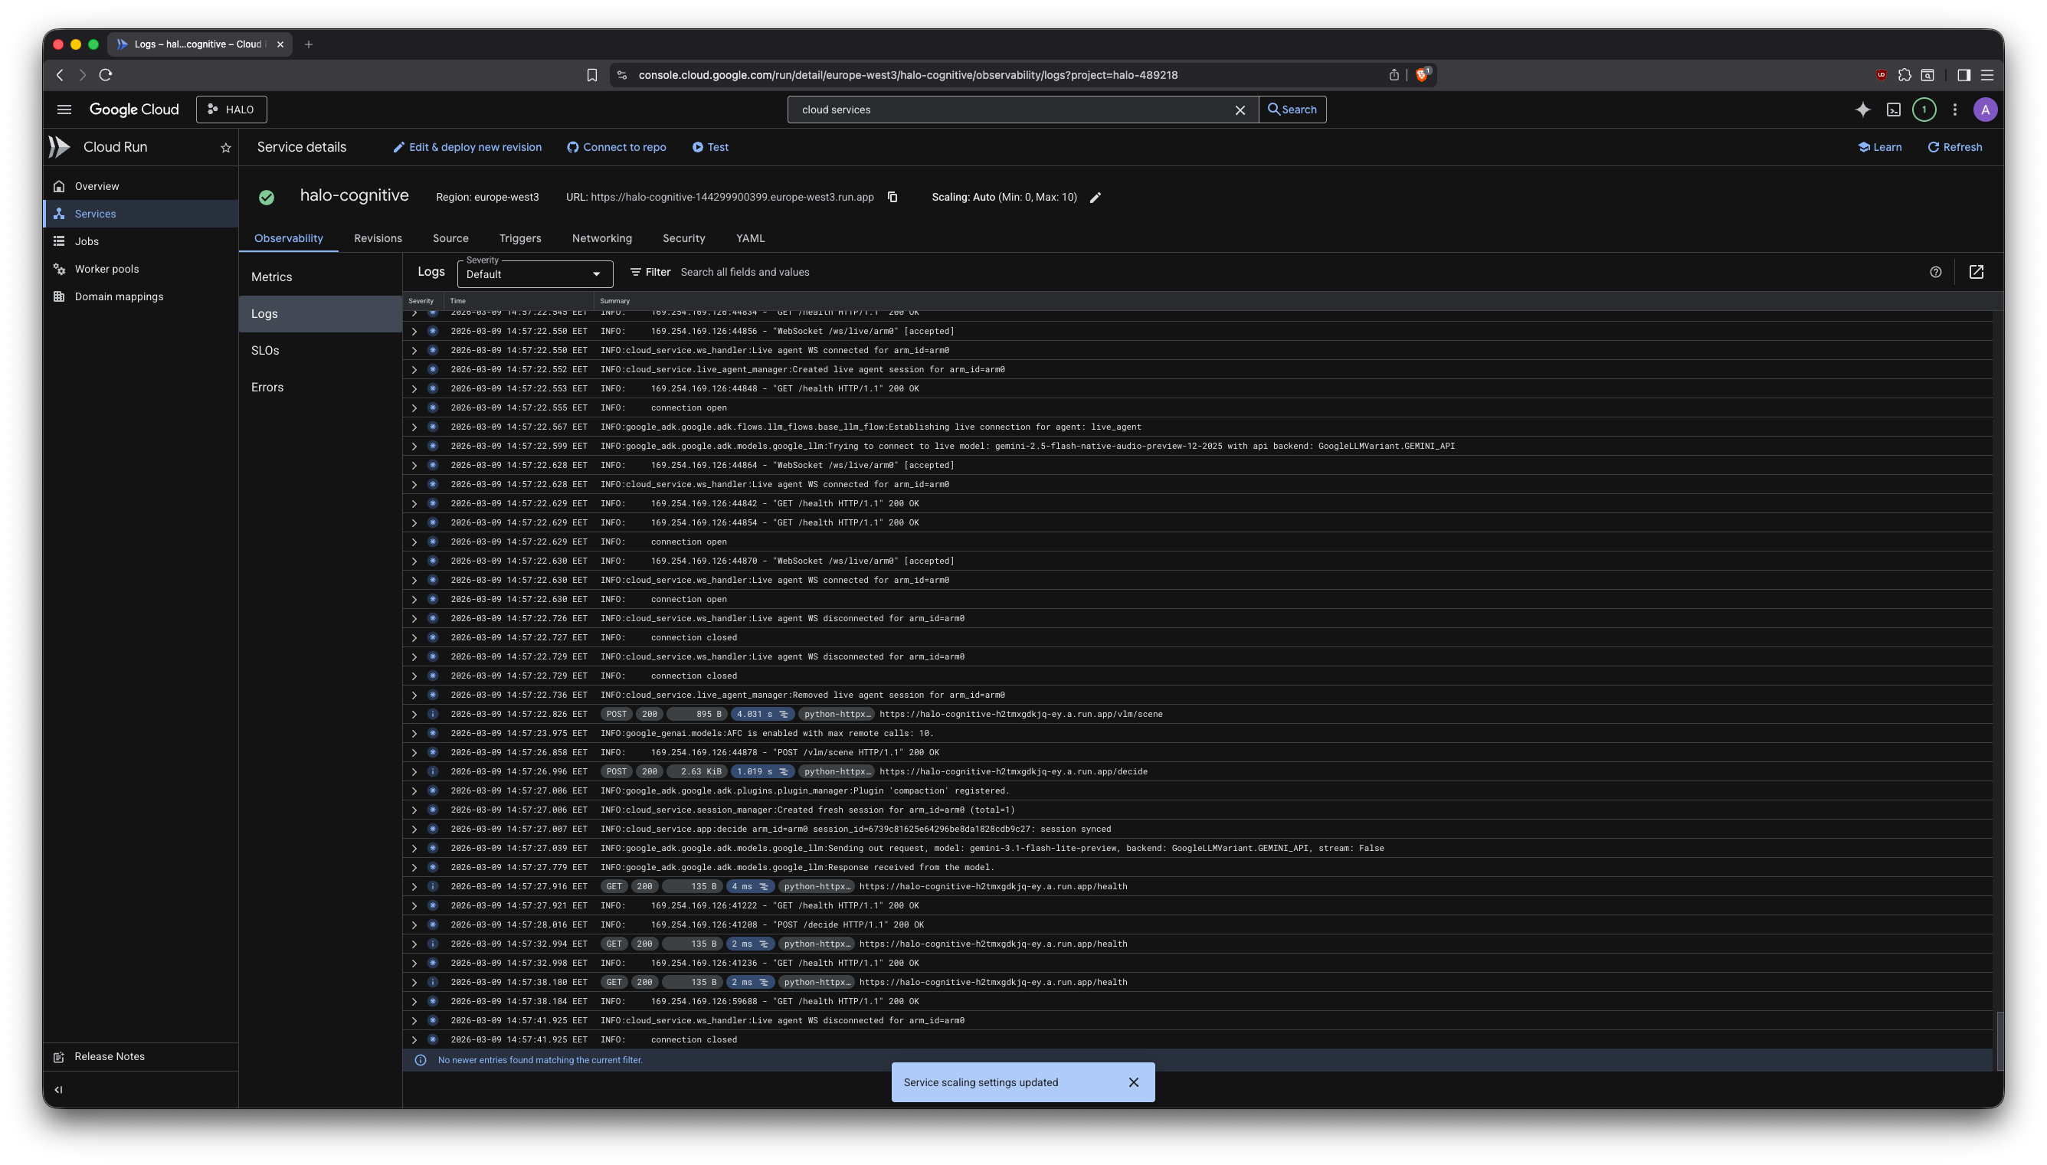
Task: Pin Cloud Run with star icon
Action: tap(226, 148)
